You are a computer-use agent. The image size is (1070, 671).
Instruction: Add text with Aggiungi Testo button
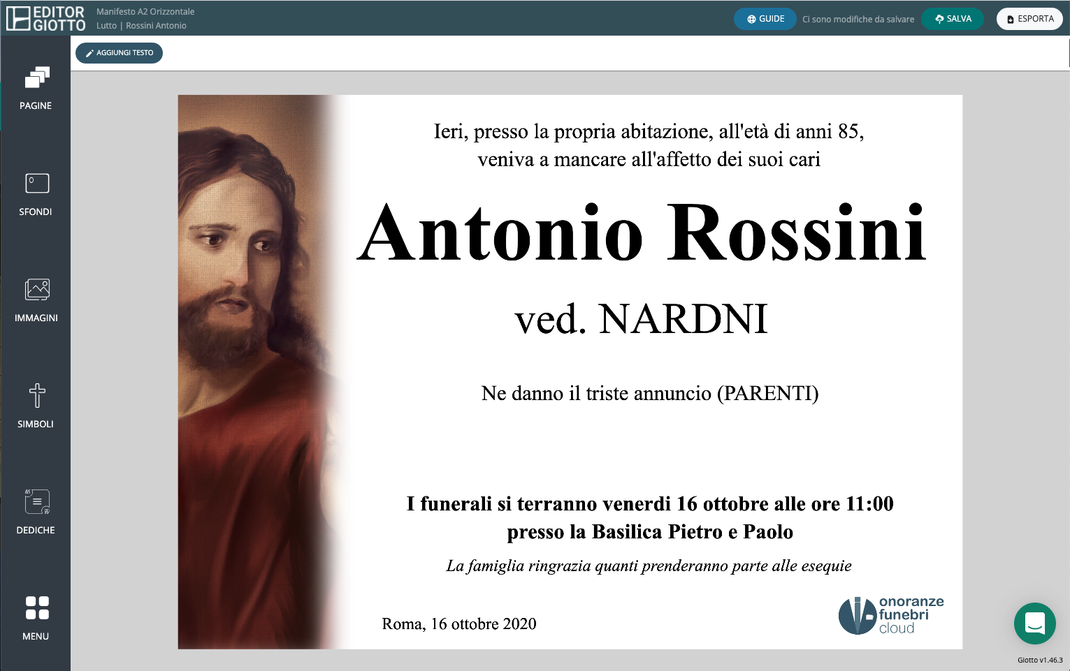[x=119, y=53]
